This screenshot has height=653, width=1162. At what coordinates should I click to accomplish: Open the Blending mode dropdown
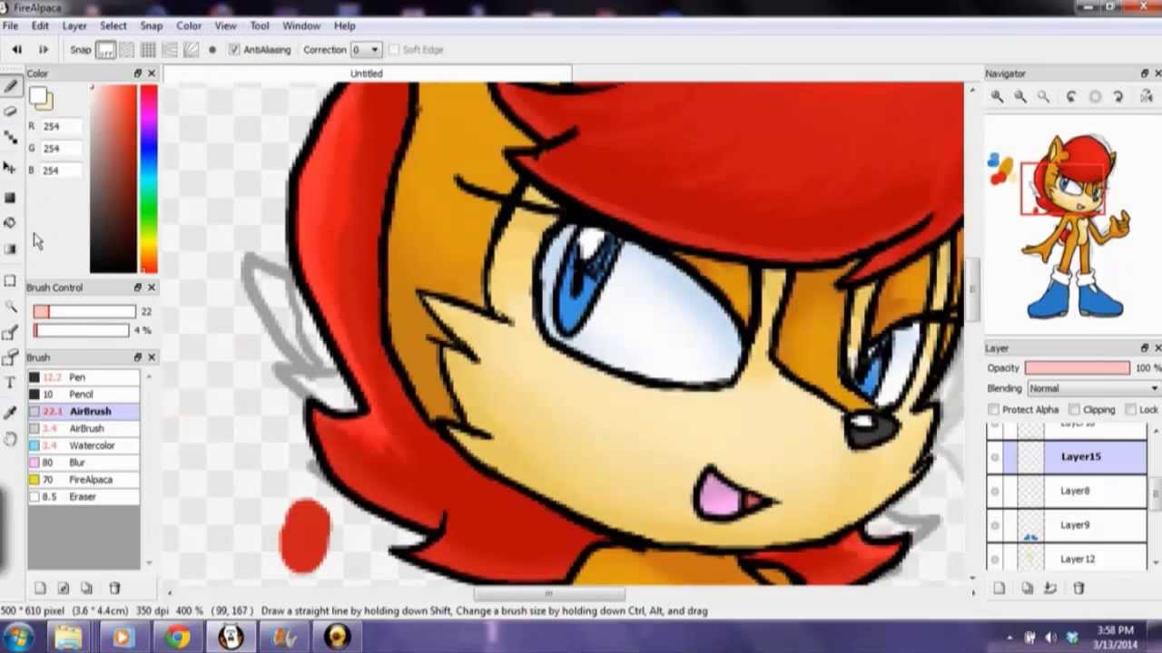pos(1094,388)
